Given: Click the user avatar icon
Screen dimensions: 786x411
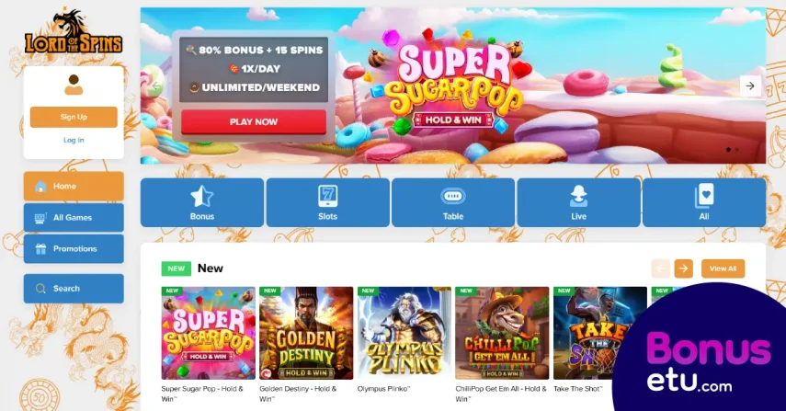Looking at the screenshot, I should 74,85.
